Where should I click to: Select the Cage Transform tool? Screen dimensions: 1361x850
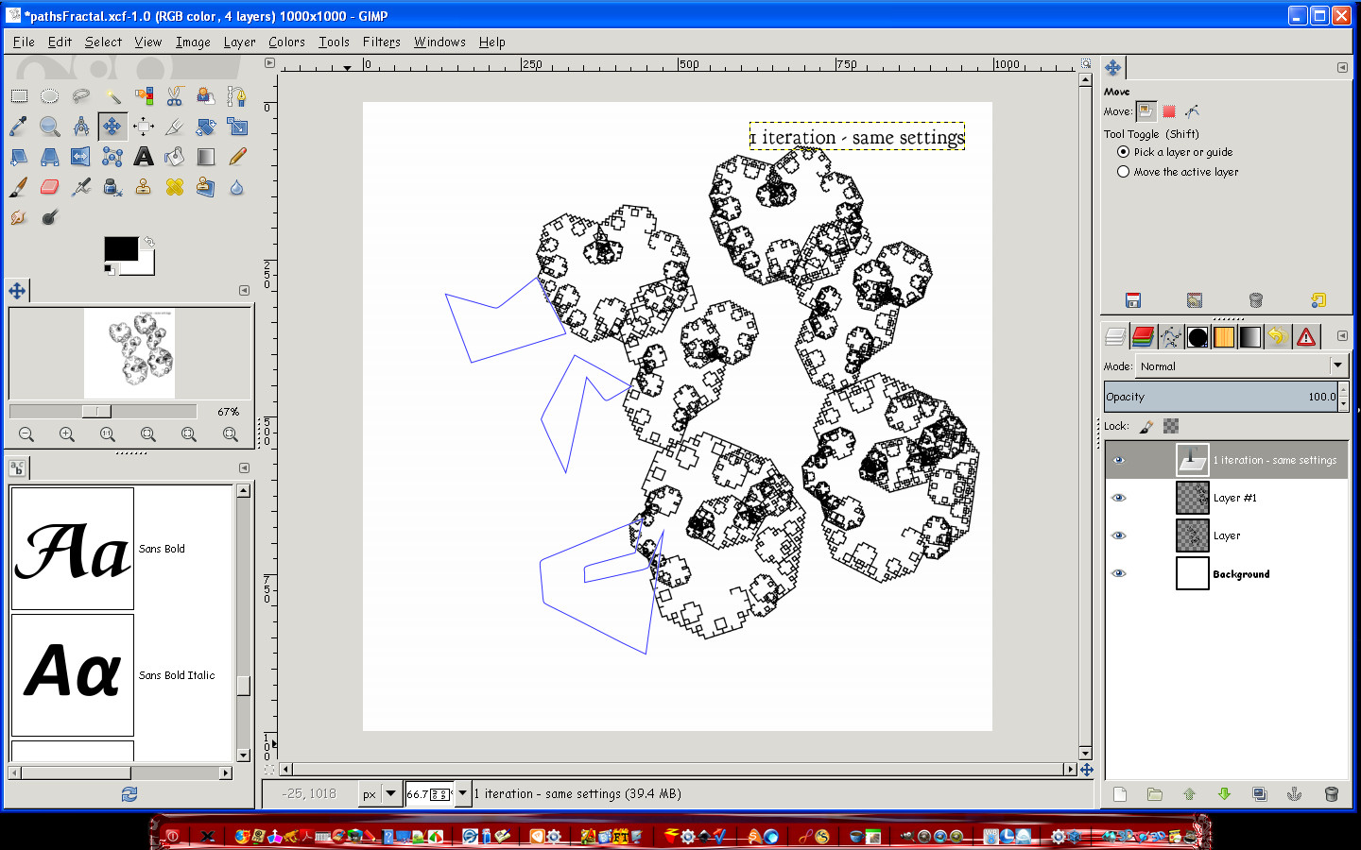(x=112, y=157)
